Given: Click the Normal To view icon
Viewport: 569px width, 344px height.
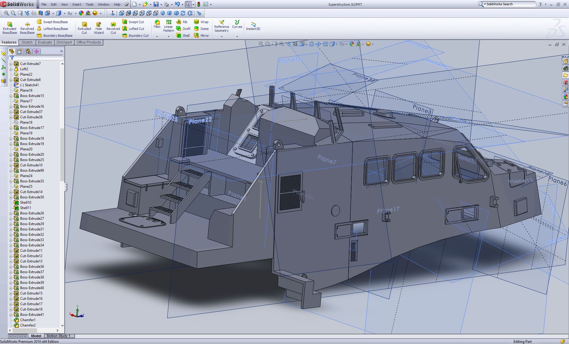Looking at the screenshot, I should (x=112, y=13).
